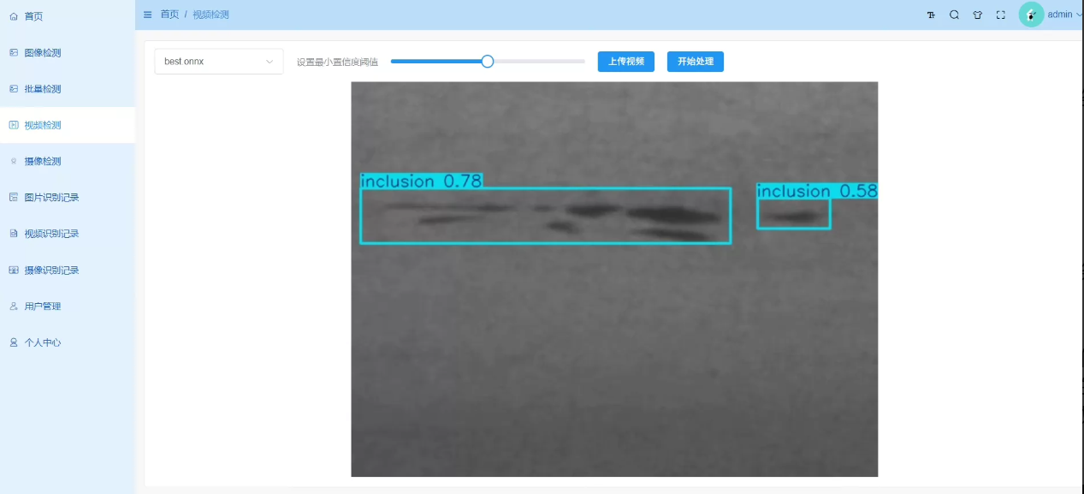Click the camera records icon beside 摄像识别记录
This screenshot has height=494, width=1084.
coord(14,270)
